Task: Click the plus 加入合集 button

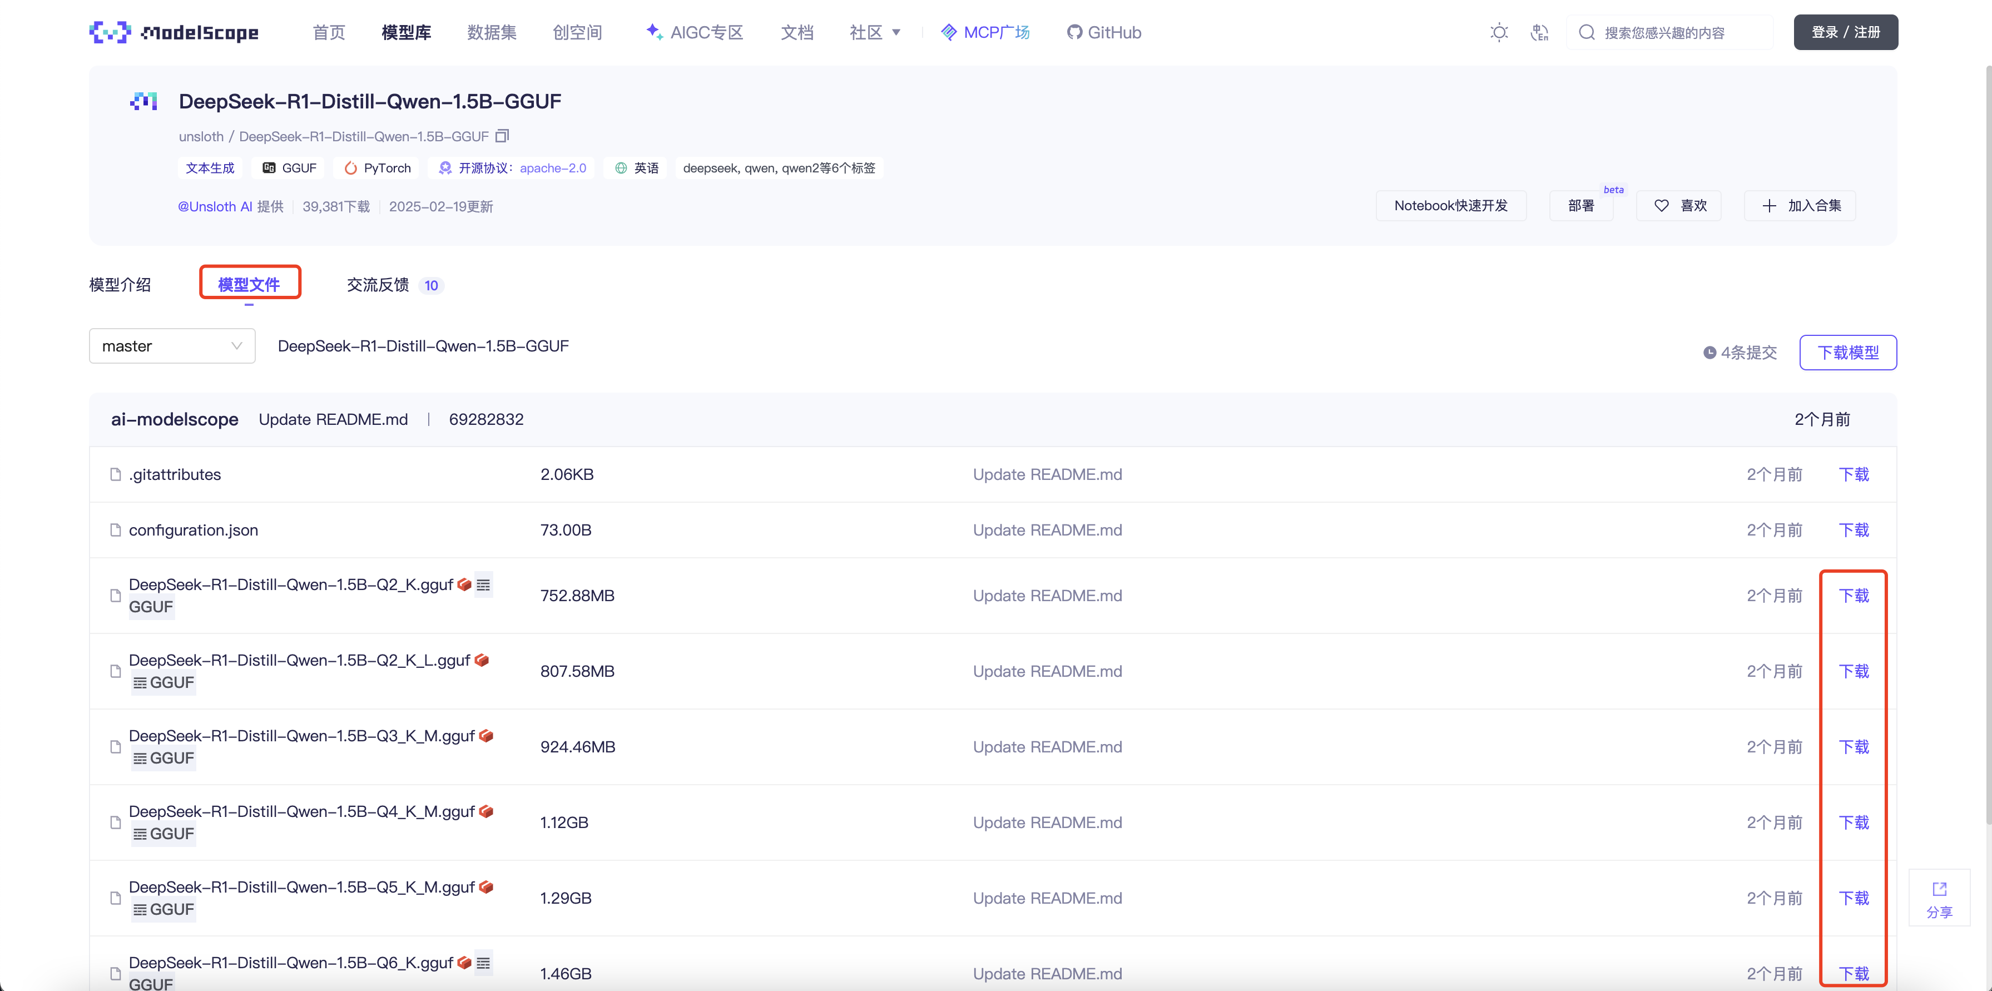Action: tap(1800, 206)
